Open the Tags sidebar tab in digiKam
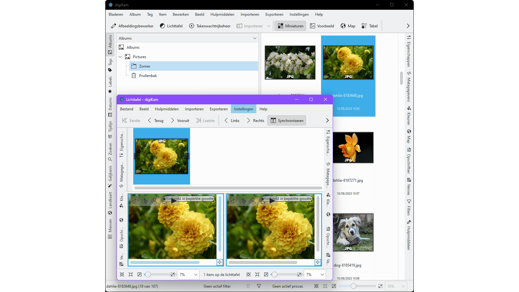This screenshot has width=519, height=292. 110,65
